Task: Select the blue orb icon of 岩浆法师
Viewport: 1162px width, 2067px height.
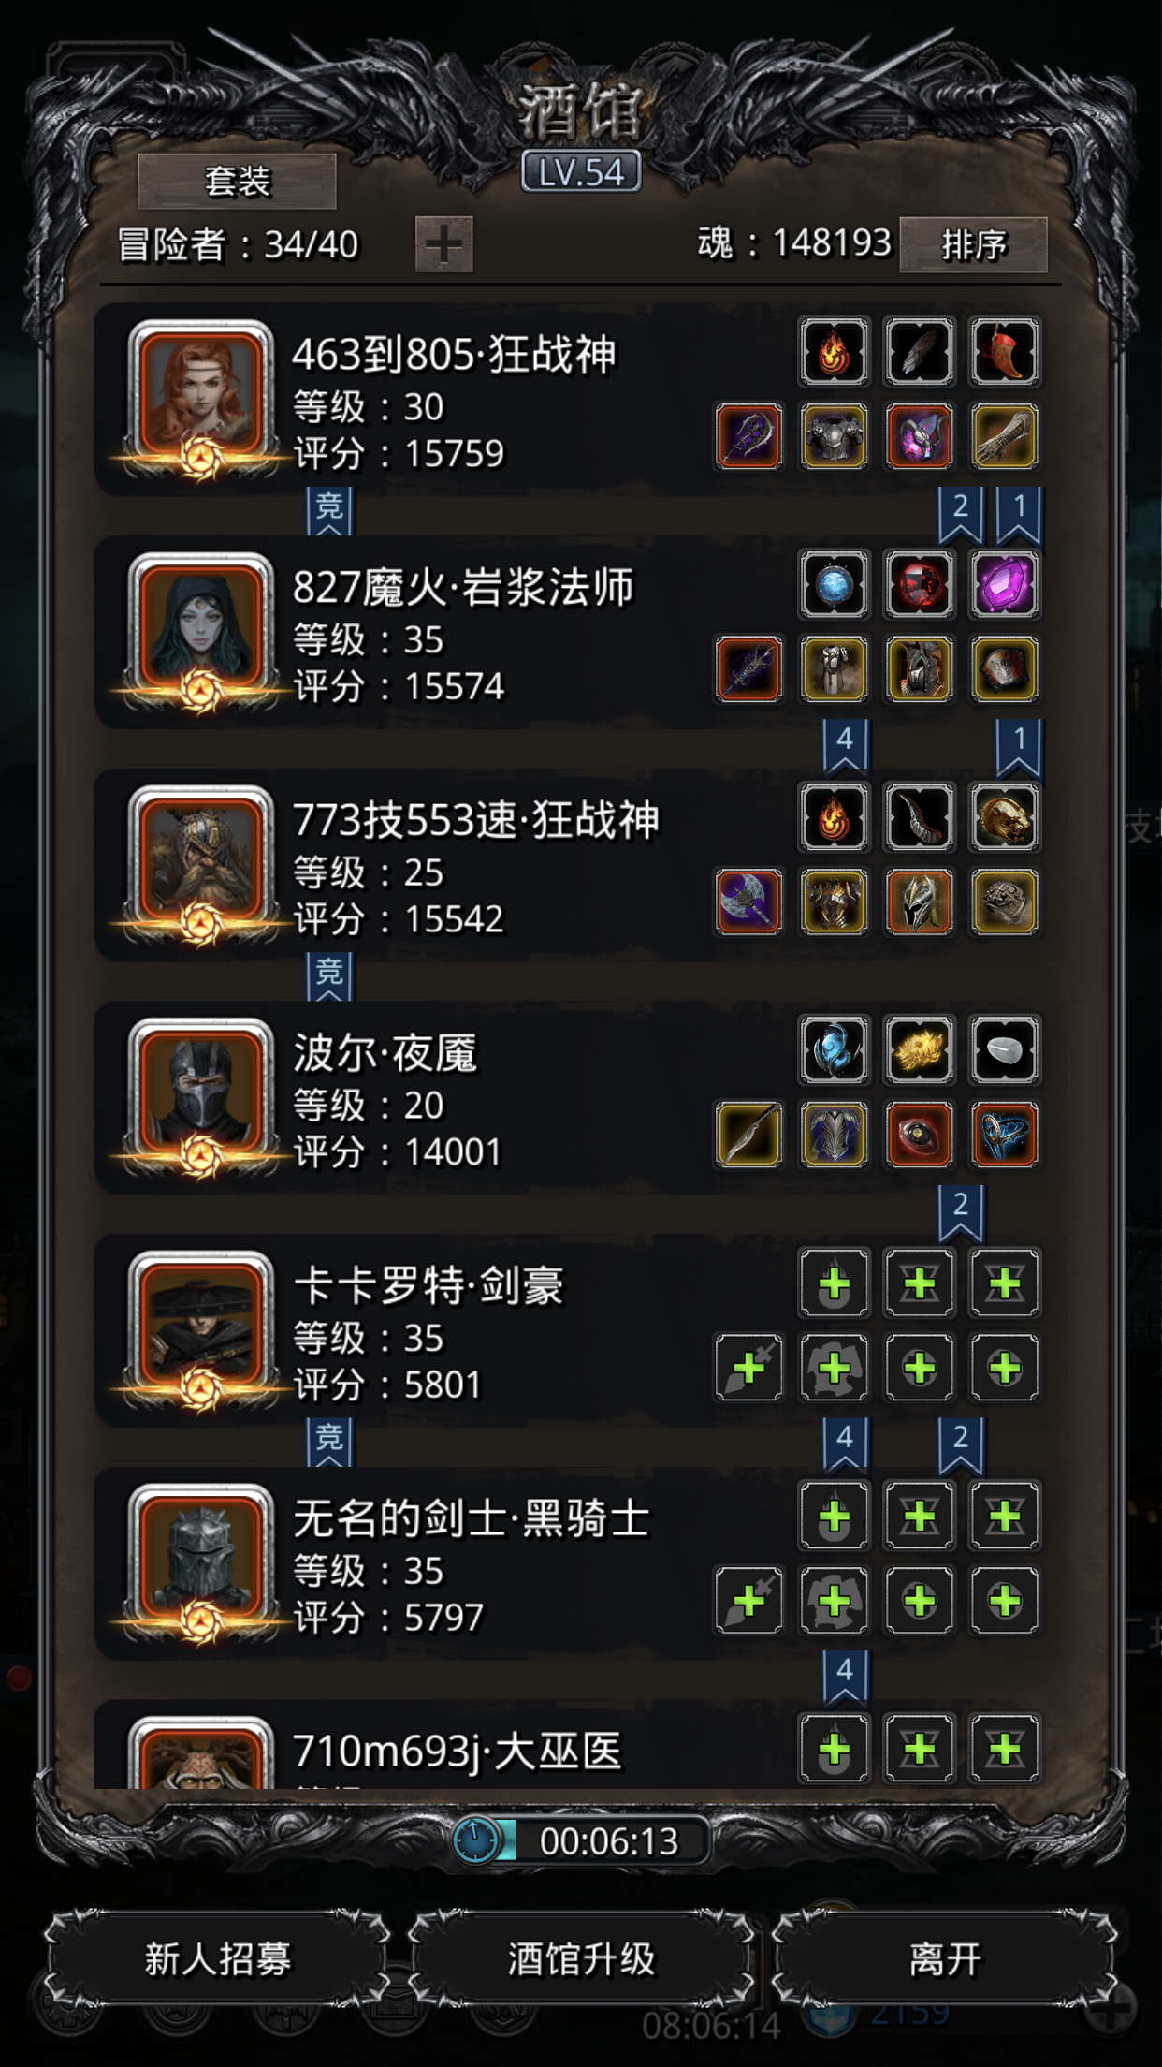Action: point(834,585)
